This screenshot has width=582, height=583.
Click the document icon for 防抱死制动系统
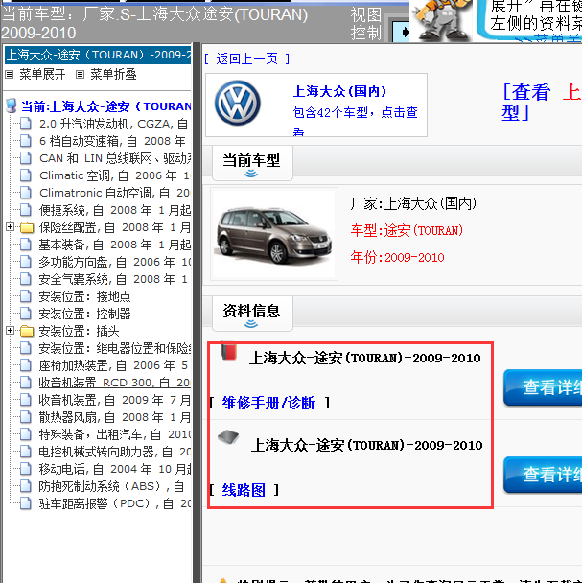pyautogui.click(x=25, y=486)
